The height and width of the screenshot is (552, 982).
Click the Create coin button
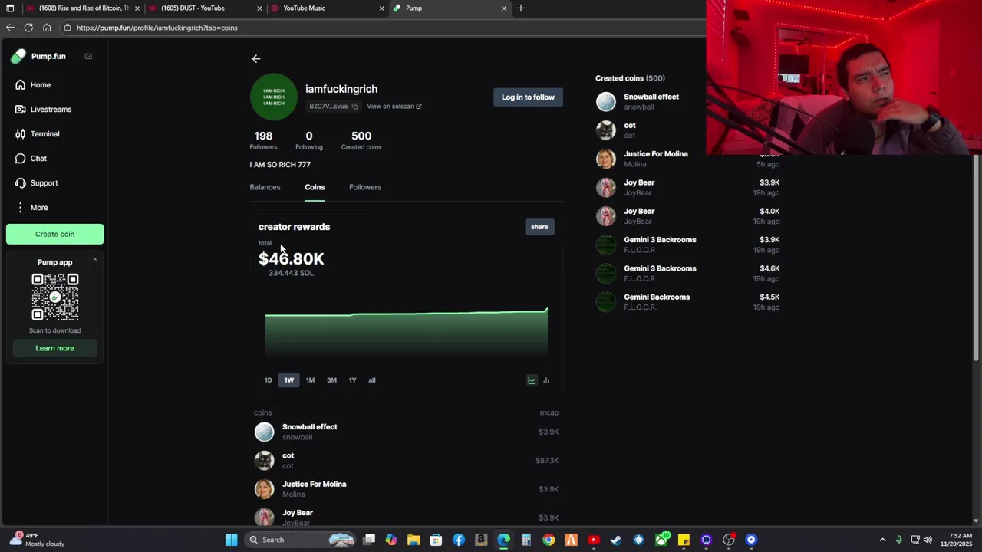pos(54,234)
